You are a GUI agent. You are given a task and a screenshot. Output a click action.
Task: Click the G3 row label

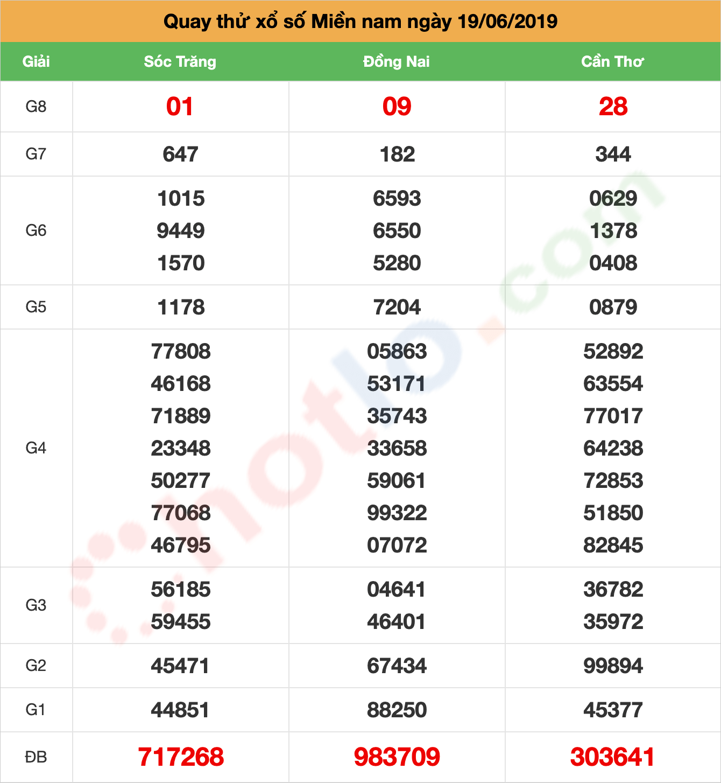[x=36, y=605]
